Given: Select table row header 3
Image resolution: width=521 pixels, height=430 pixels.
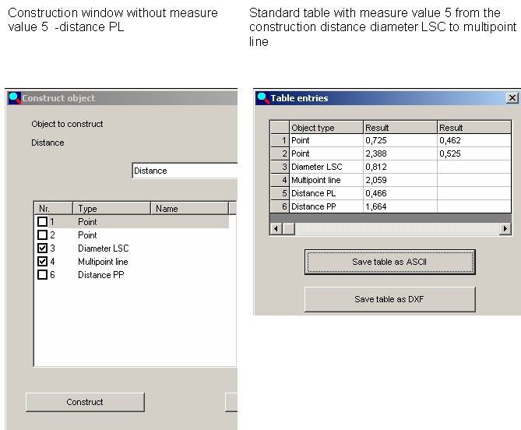Looking at the screenshot, I should 280,167.
